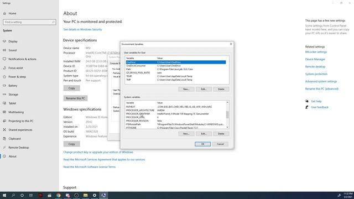Click the Cortana circle on taskbar
This screenshot has height=199, width=354.
[x=22, y=195]
